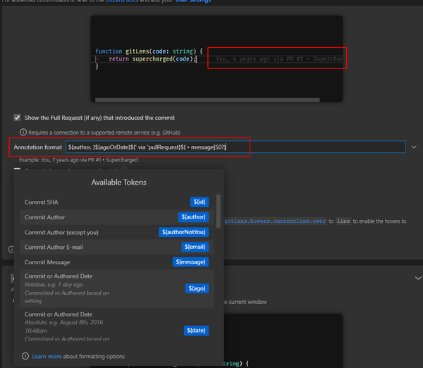Click the Commit Author row label
423x368 pixels.
(x=45, y=217)
